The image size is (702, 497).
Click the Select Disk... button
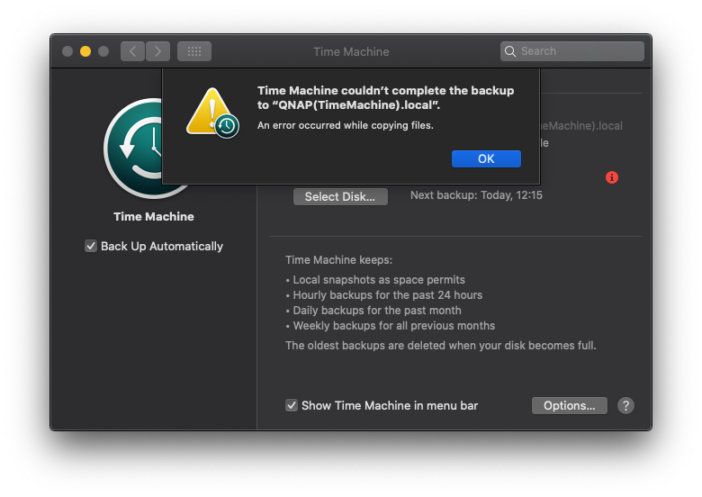tap(340, 196)
